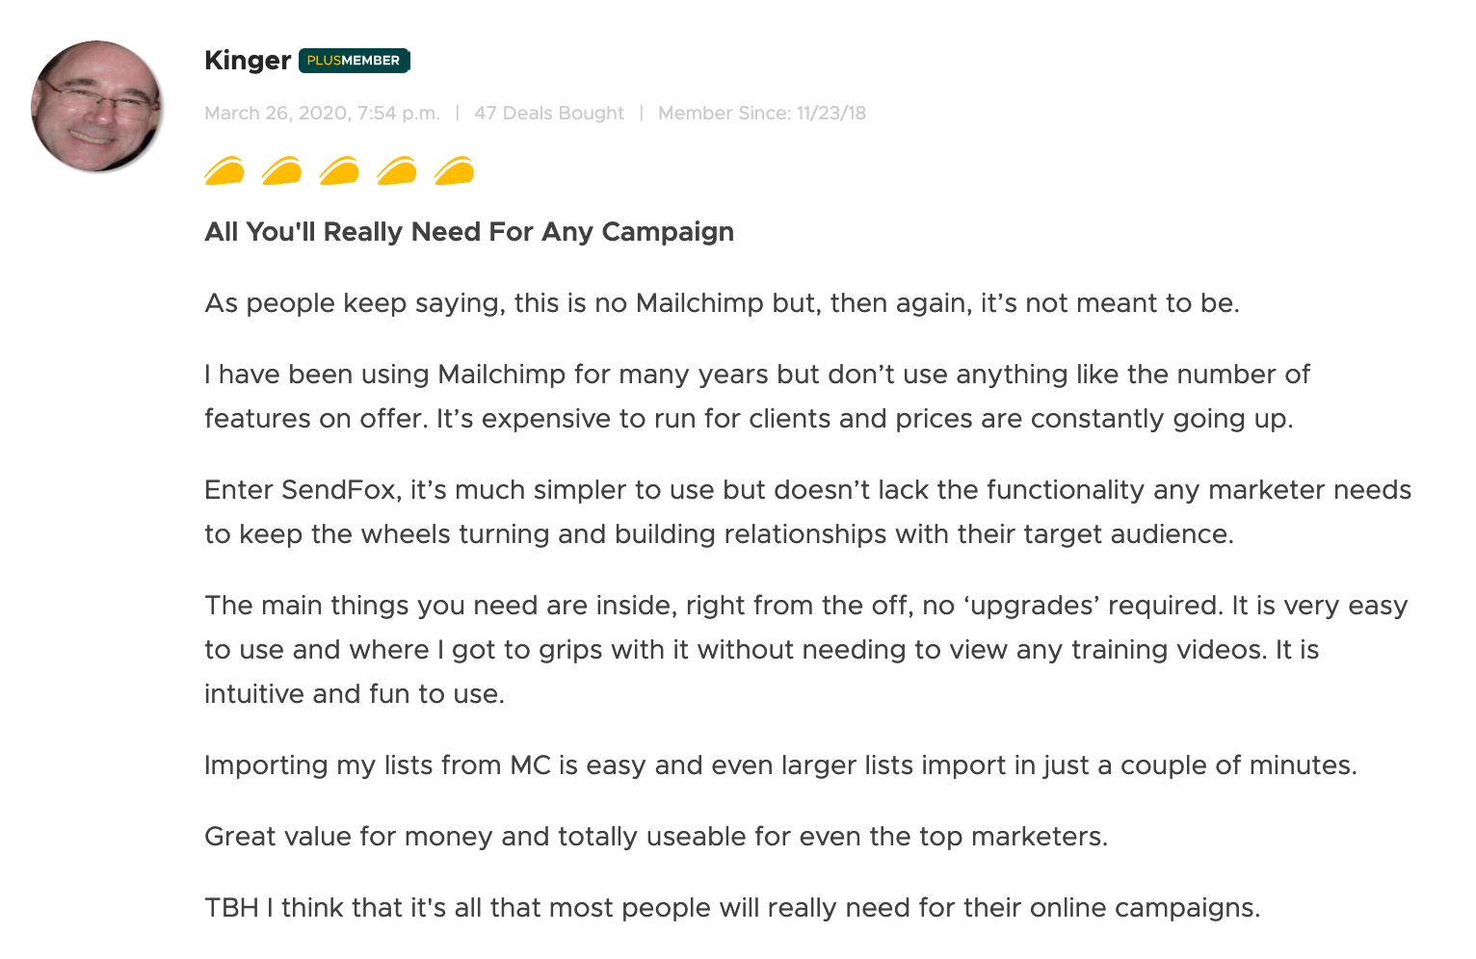The width and height of the screenshot is (1476, 959).
Task: Click the March 26, 2020 review timestamp
Action: point(322,114)
